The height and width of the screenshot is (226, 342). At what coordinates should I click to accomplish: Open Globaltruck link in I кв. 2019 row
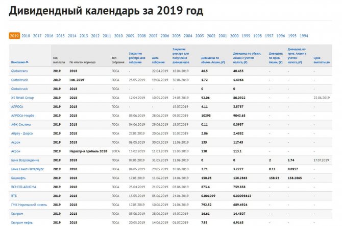[x=19, y=80]
